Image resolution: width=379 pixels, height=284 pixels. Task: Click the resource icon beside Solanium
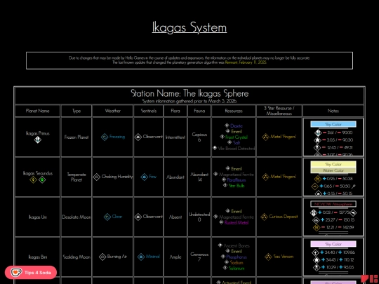(x=225, y=268)
